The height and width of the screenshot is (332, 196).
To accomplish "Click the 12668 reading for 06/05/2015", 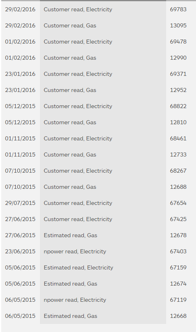I will 178,316.
